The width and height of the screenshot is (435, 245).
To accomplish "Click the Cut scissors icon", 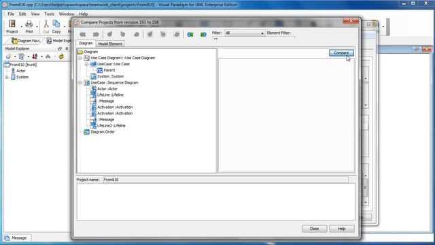I will pyautogui.click(x=46, y=24).
